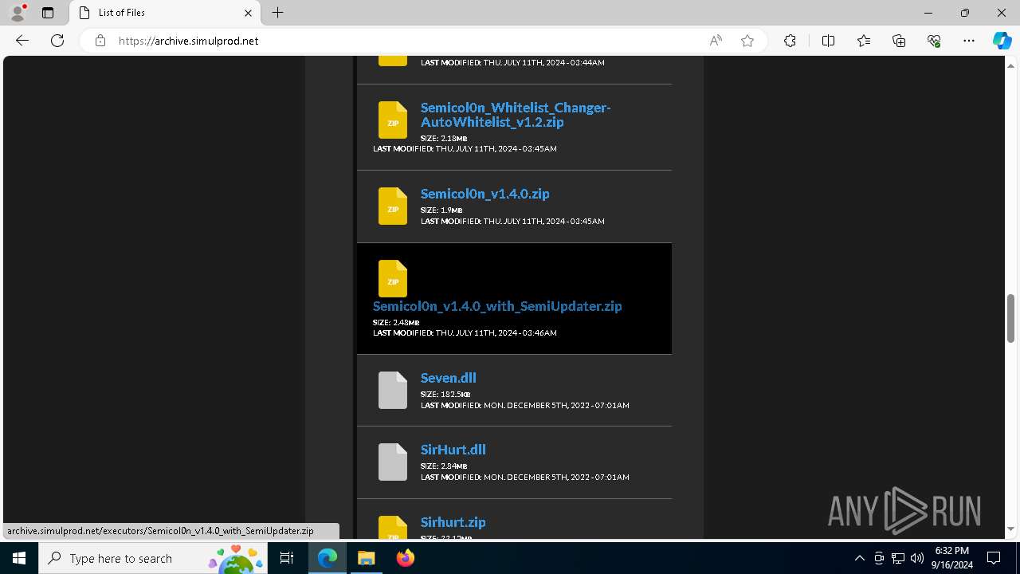Open Windows Start menu
The height and width of the screenshot is (574, 1020).
coord(19,558)
